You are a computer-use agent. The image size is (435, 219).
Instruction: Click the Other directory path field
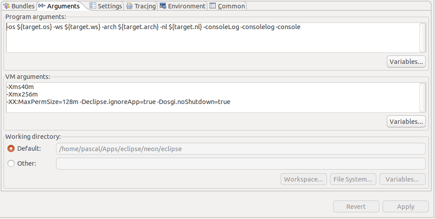(240, 163)
